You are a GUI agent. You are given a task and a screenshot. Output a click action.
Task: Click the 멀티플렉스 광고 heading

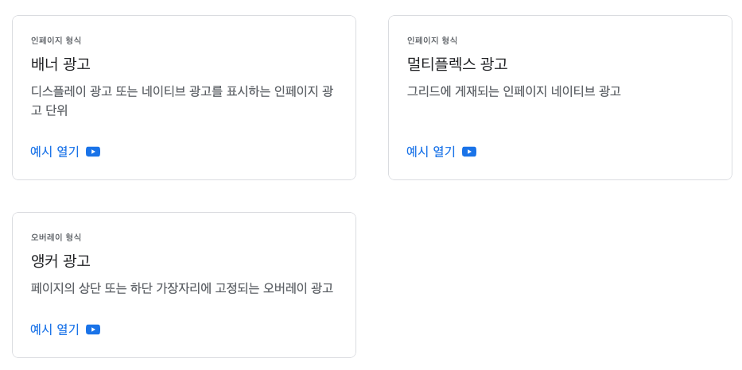click(456, 64)
